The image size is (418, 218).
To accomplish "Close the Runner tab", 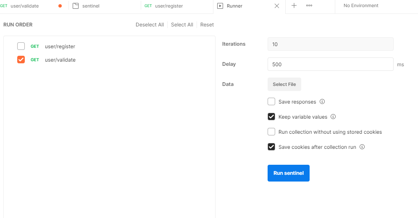I will (x=277, y=6).
